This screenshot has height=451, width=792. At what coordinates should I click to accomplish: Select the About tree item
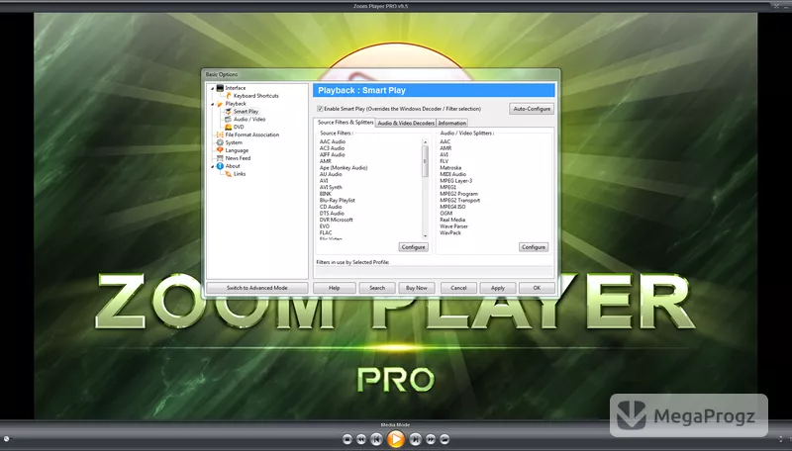point(233,166)
